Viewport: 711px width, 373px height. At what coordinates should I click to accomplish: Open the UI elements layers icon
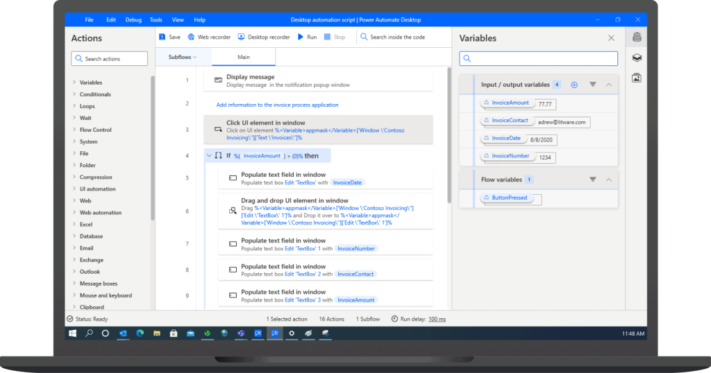tap(637, 58)
